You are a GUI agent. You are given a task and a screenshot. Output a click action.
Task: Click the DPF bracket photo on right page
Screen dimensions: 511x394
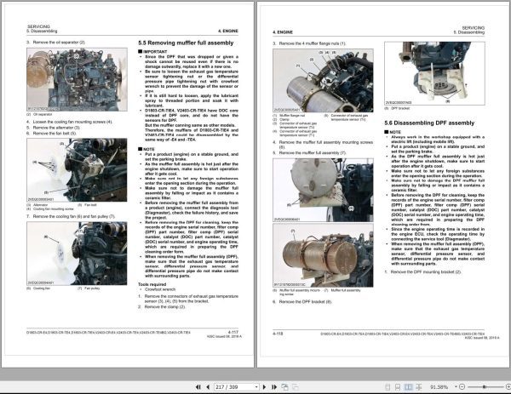[434, 73]
